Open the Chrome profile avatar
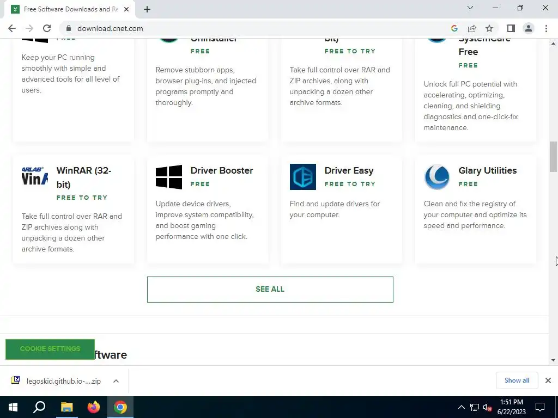The width and height of the screenshot is (558, 418). 529,28
